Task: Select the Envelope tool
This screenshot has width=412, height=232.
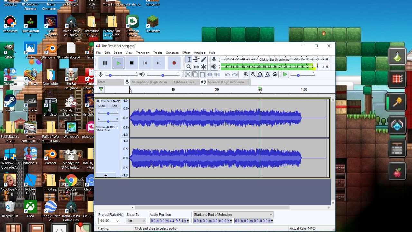Action: [196, 59]
